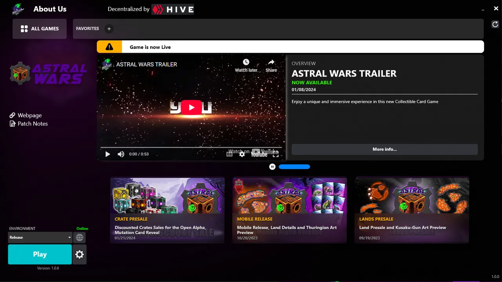Play the Astral Wars trailer video
Screen dimensions: 502x282
[x=191, y=108]
